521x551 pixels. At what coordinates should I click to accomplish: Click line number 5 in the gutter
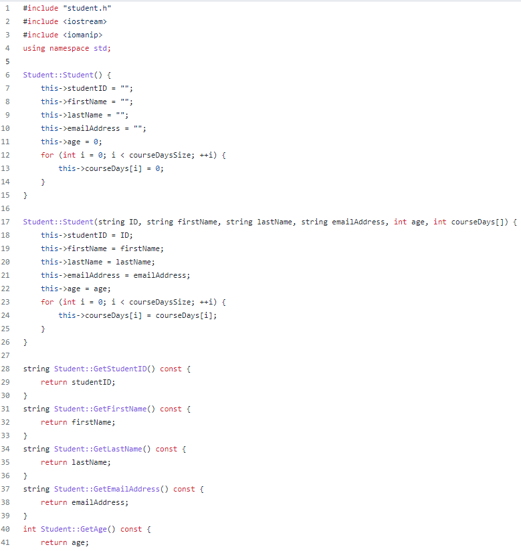(7, 61)
